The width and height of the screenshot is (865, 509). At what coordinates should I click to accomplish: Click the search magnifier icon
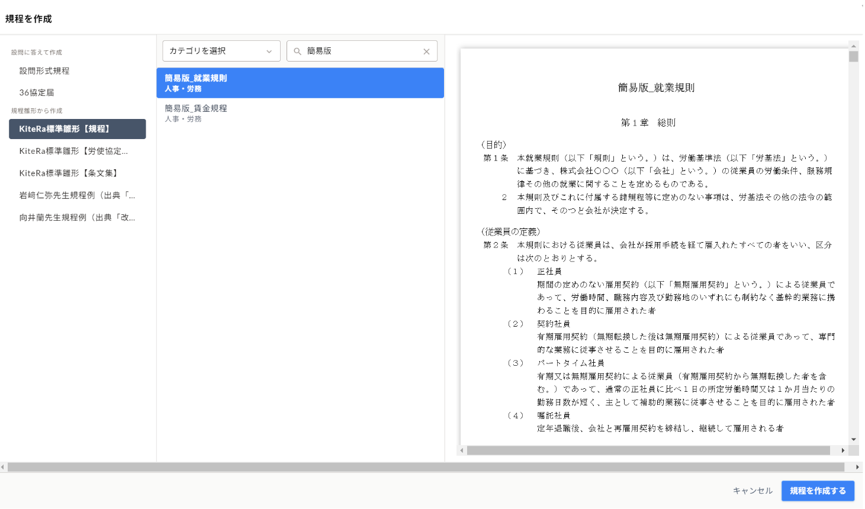point(297,51)
